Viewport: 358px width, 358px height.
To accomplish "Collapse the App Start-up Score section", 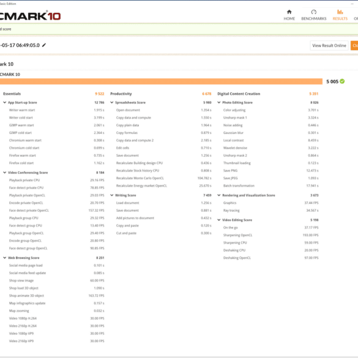I will 4,103.
